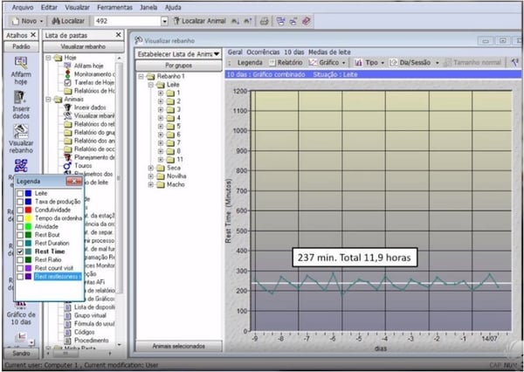Click the Tipo chart type icon
The width and height of the screenshot is (524, 372).
358,63
